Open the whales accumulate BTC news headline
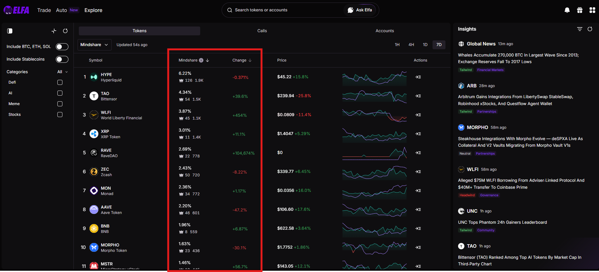Screen dimensions: 599x272 pos(518,58)
